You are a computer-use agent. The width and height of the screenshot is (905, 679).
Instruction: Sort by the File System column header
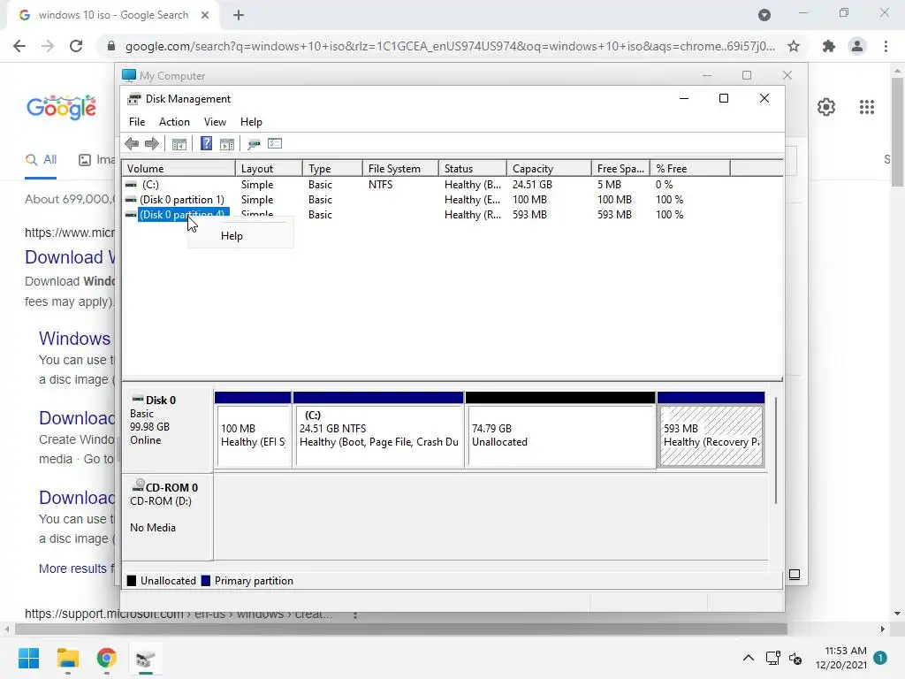(400, 169)
